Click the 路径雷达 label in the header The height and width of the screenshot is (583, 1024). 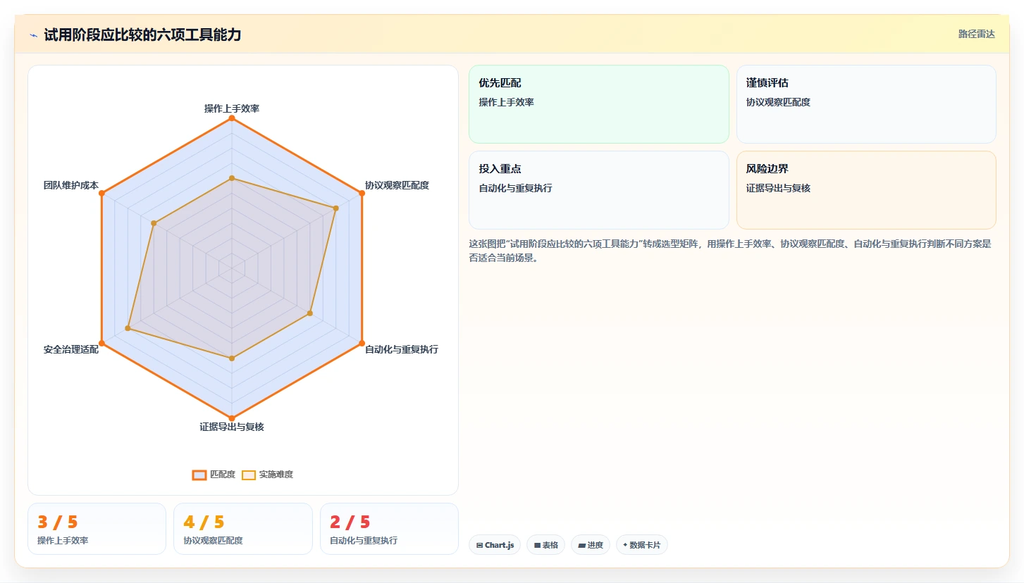[976, 34]
